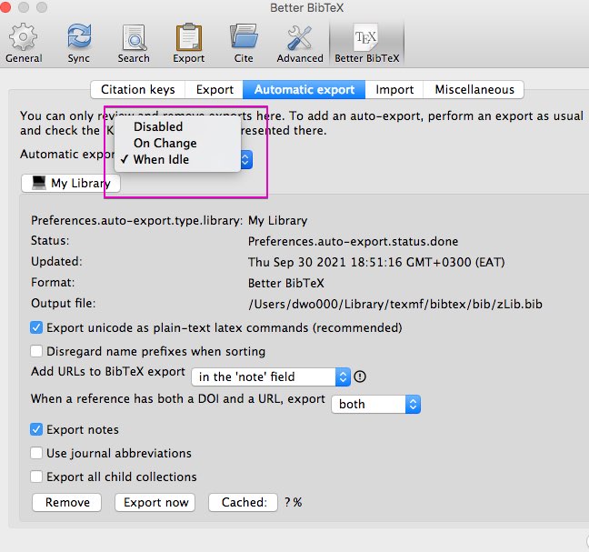
Task: Choose When Idle in the popup menu
Action: (177, 160)
